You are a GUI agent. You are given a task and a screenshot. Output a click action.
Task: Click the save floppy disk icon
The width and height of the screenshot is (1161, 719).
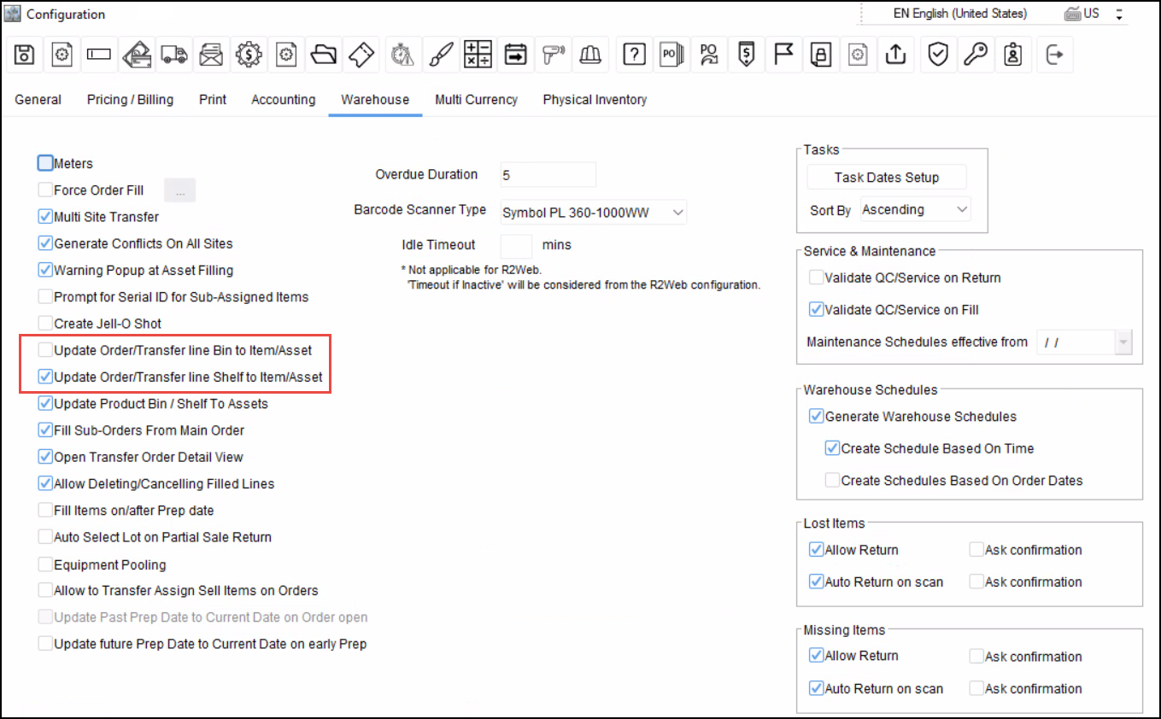[25, 55]
